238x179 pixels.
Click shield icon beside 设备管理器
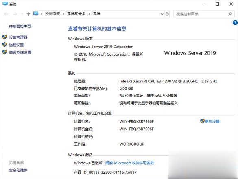pos(4,37)
